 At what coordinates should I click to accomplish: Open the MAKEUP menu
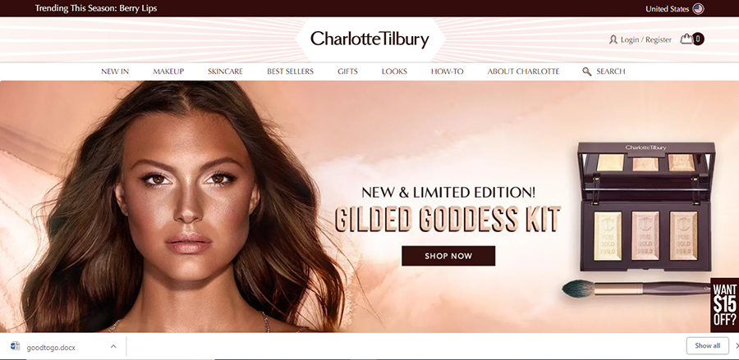pos(168,71)
